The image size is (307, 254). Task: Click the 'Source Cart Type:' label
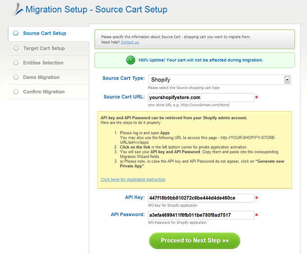pyautogui.click(x=124, y=78)
